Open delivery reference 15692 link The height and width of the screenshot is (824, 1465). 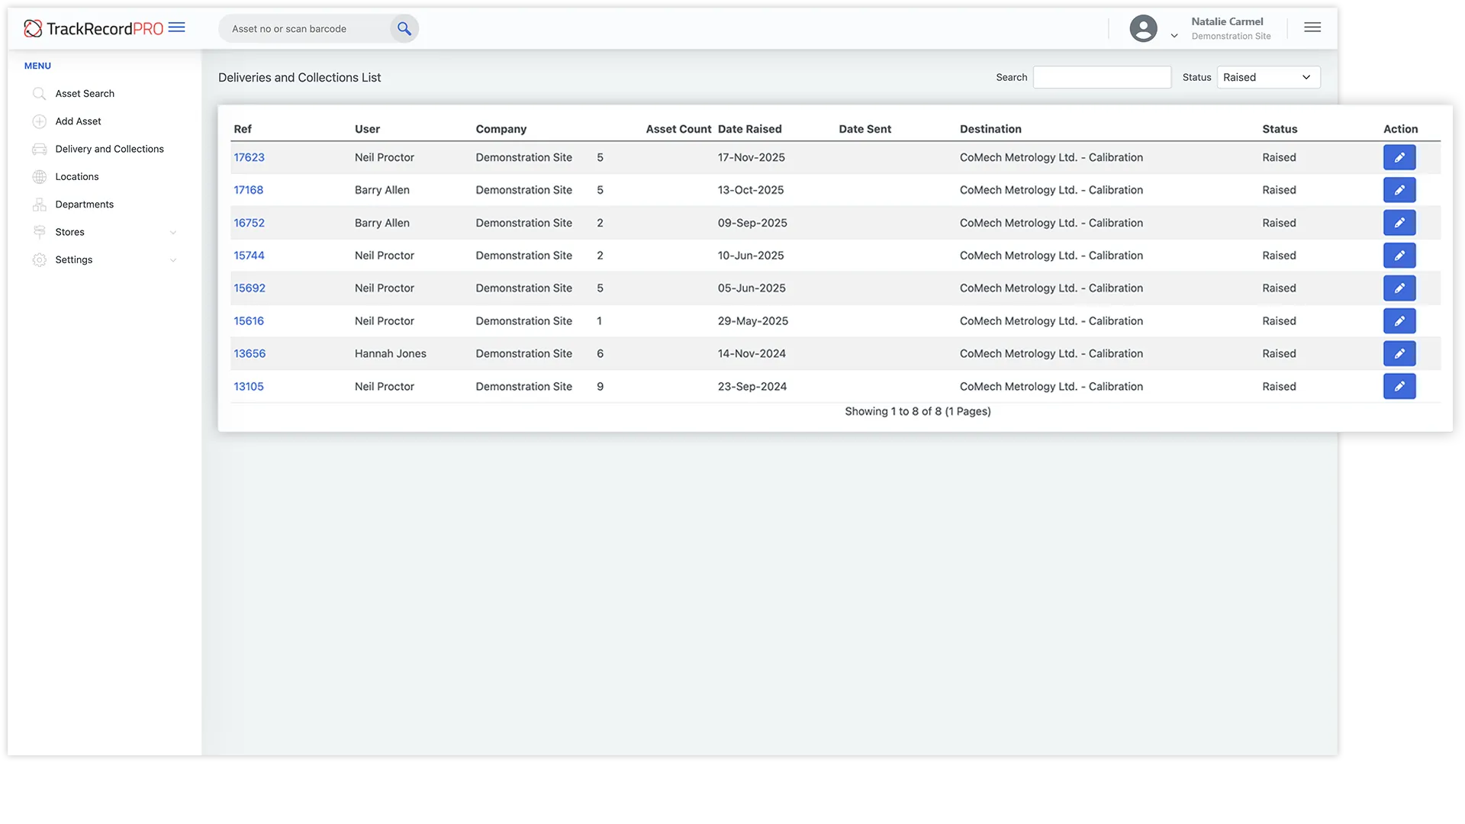[x=250, y=288]
